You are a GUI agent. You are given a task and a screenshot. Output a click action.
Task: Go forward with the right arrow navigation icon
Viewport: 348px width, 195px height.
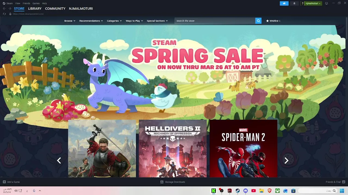click(10, 8)
